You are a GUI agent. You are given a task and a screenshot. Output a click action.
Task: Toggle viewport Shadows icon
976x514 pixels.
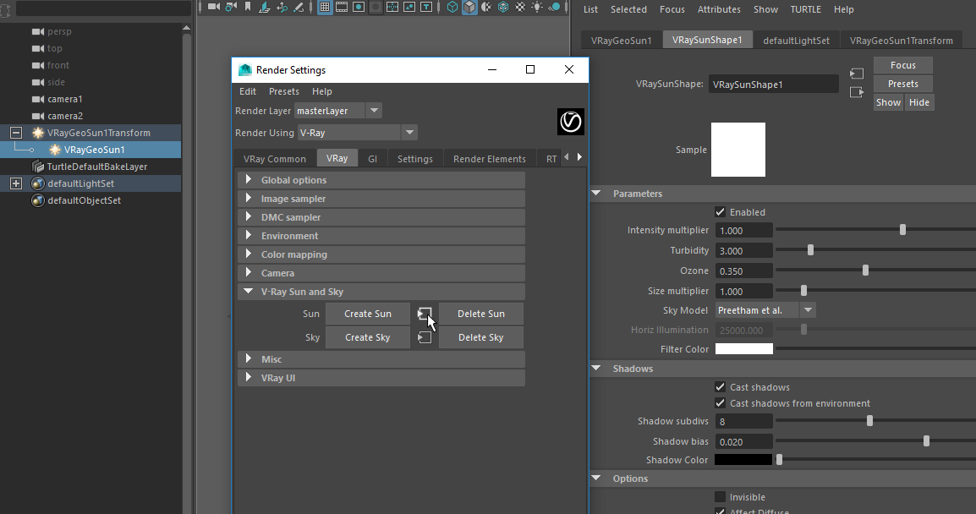coord(553,7)
